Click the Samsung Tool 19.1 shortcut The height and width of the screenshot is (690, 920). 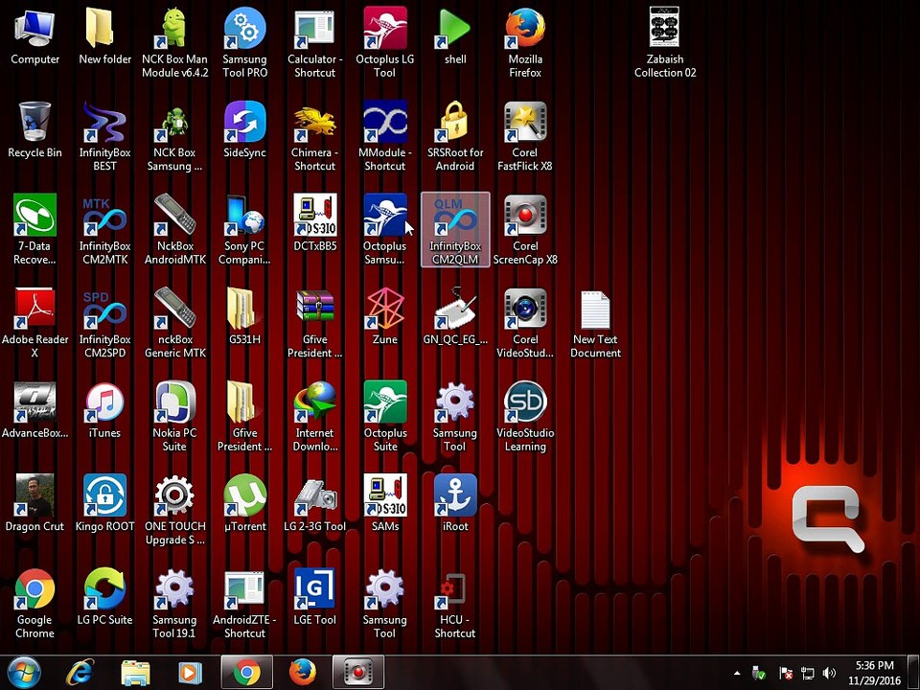click(x=174, y=603)
